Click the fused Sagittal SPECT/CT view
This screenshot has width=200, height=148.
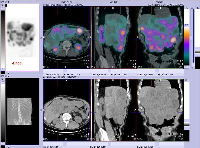(113, 38)
